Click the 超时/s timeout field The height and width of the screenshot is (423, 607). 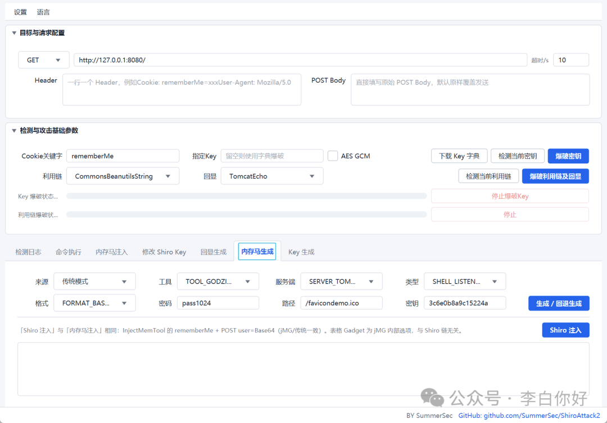pos(571,60)
